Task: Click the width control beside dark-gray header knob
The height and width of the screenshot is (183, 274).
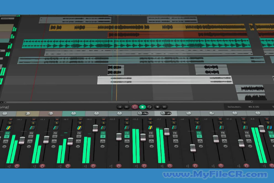Action: pos(145,114)
